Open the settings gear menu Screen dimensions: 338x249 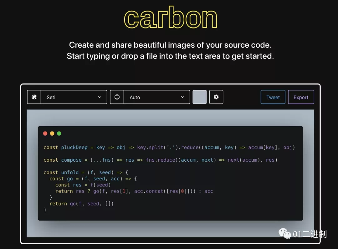[x=216, y=97]
